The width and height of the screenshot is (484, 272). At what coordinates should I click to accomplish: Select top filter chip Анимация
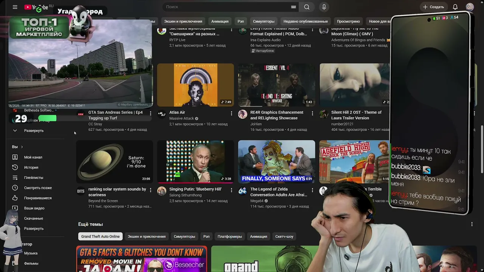pos(220,22)
